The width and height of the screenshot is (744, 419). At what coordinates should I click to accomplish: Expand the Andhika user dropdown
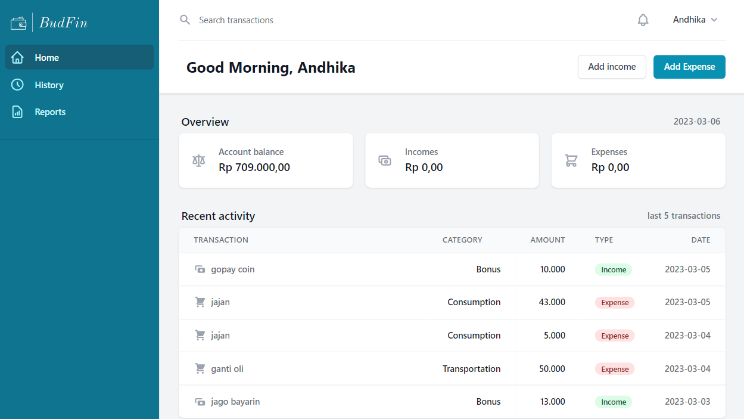pos(695,20)
